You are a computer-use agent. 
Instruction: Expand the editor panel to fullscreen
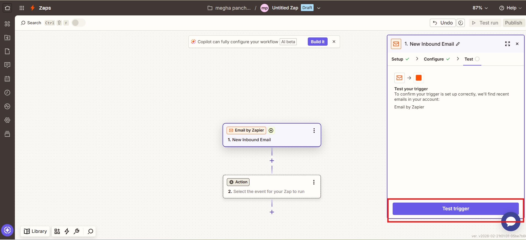pos(507,44)
